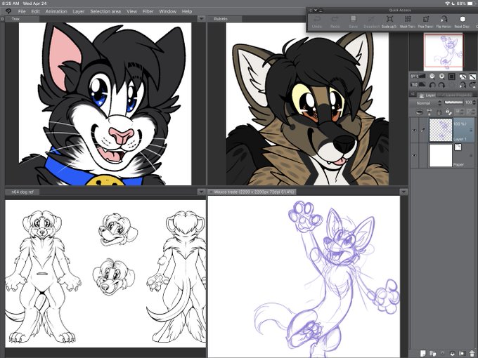Switch to Rubido canvas tab
This screenshot has height=358, width=478.
tap(225, 19)
